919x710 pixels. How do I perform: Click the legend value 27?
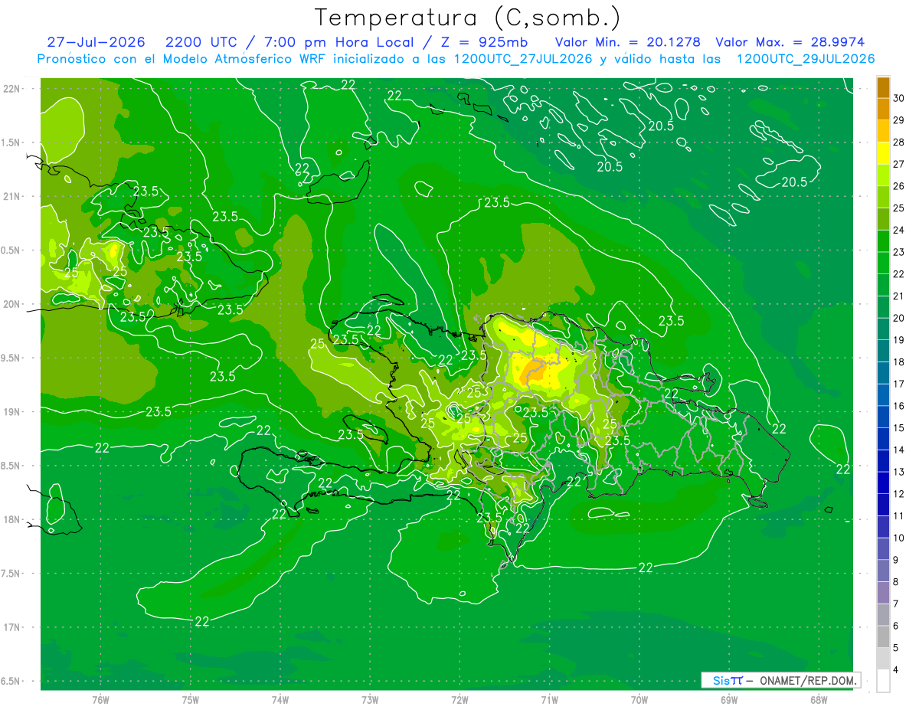899,164
